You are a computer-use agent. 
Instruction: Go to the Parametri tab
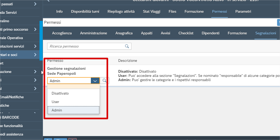pos(243,11)
